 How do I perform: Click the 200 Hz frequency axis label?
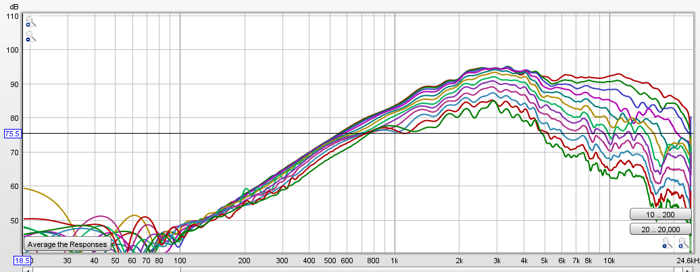[244, 261]
